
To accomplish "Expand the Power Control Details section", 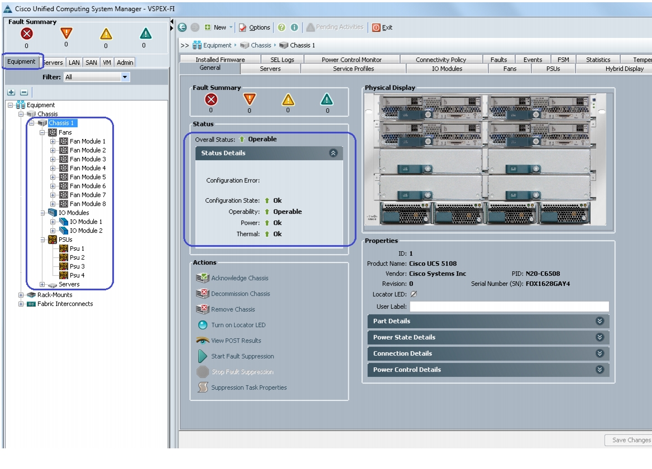I will click(x=600, y=370).
